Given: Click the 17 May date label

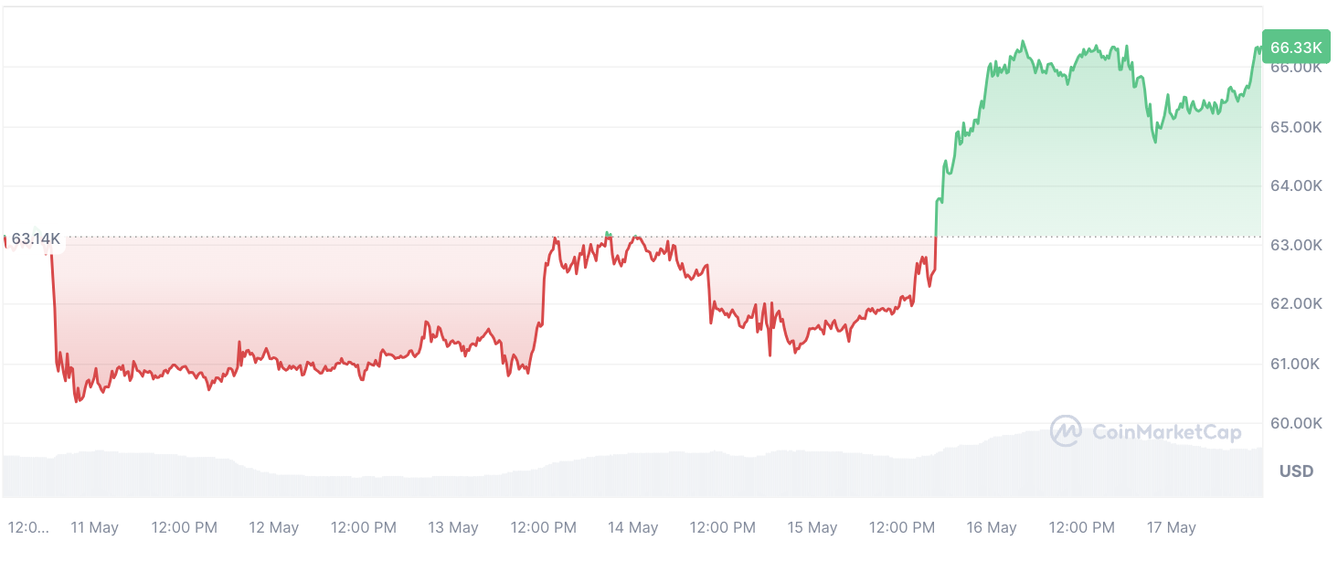Looking at the screenshot, I should click(1171, 528).
